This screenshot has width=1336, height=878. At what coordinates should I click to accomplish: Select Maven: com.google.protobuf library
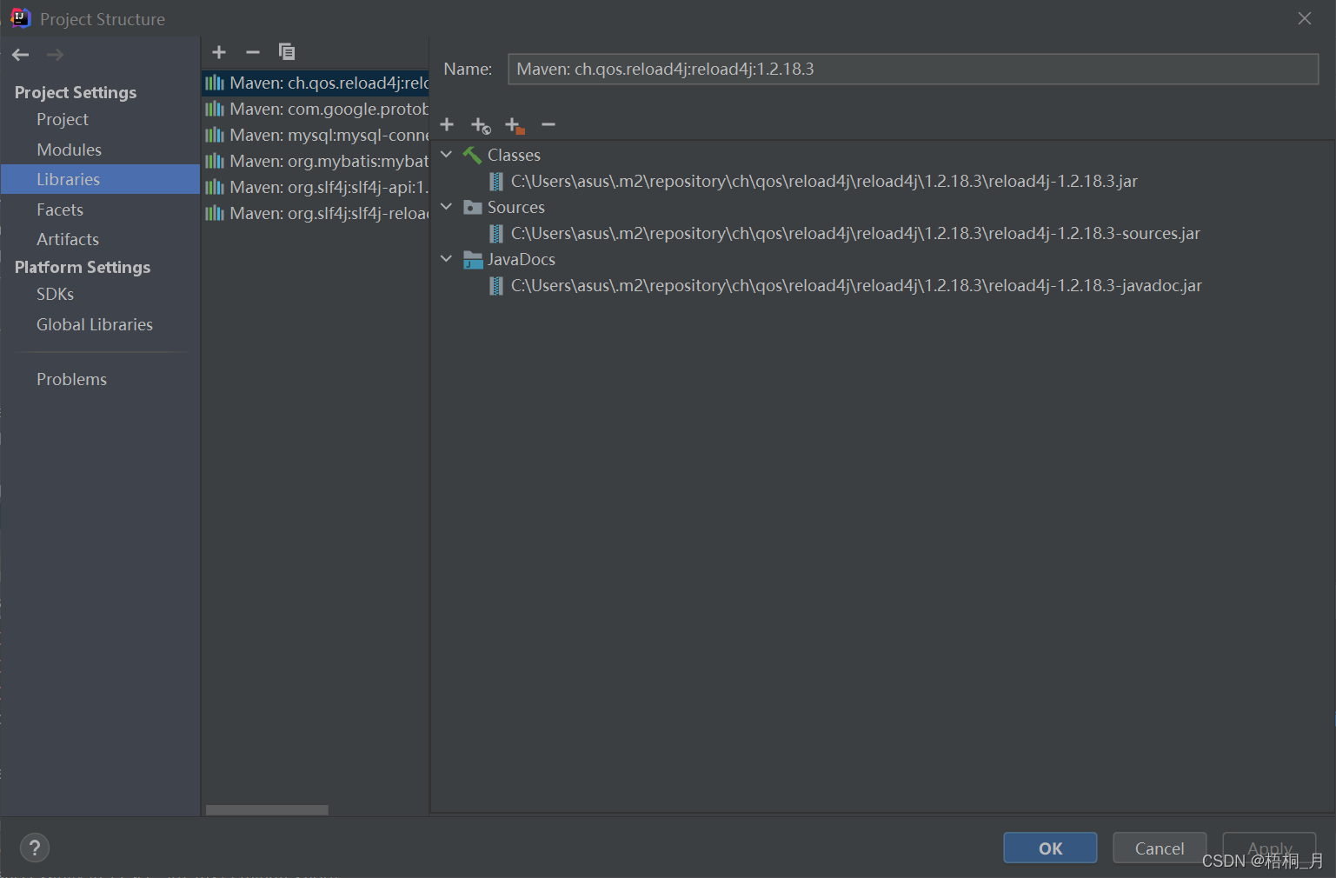click(316, 109)
